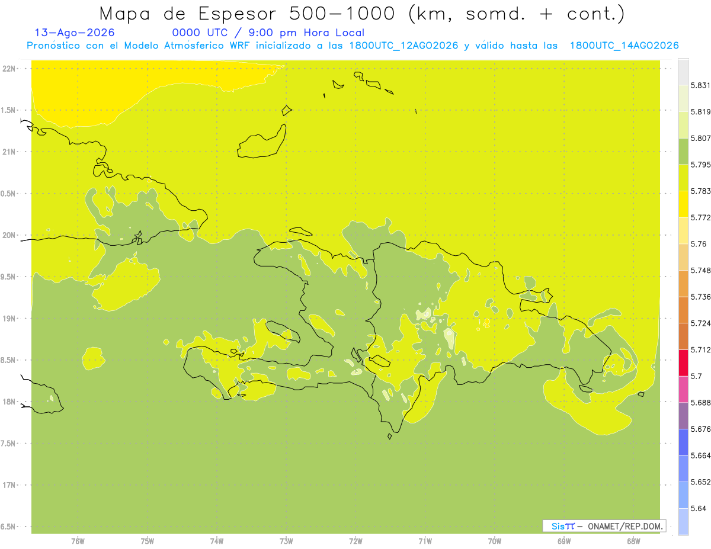The image size is (711, 549).
Task: Click the latitude label "18N"
Action: (10, 402)
